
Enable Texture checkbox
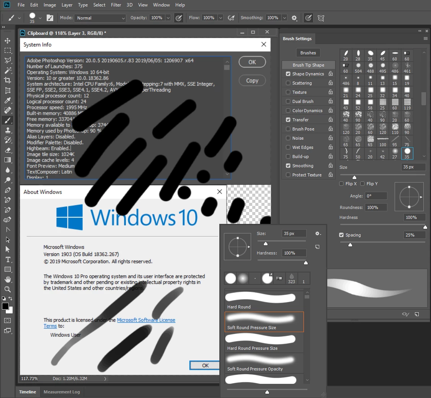tap(288, 92)
